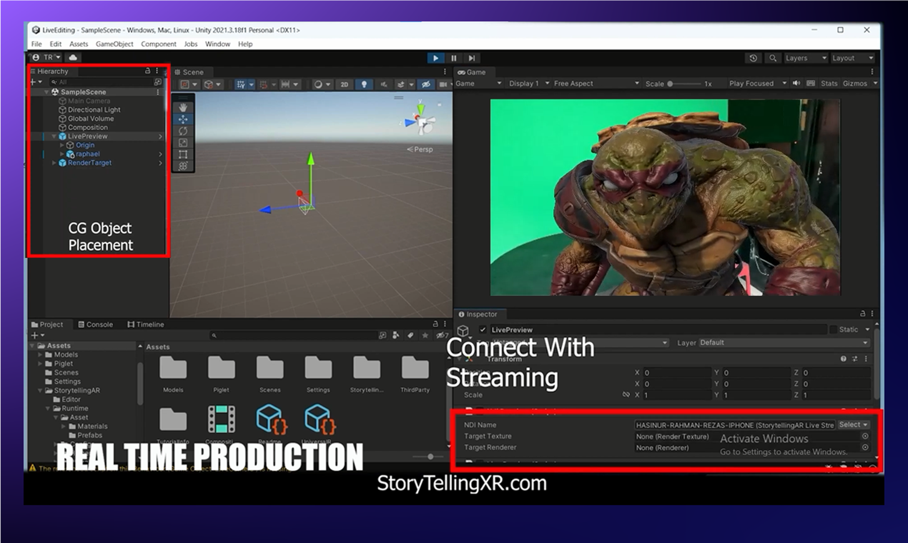Click the Gizmos button in Game view
Image resolution: width=908 pixels, height=543 pixels.
coord(855,84)
